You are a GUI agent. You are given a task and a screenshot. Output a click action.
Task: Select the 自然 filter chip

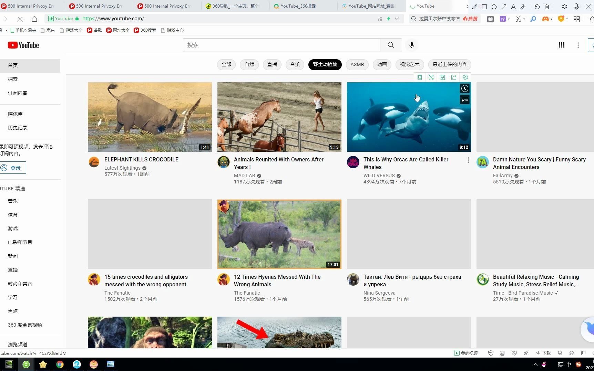point(249,65)
